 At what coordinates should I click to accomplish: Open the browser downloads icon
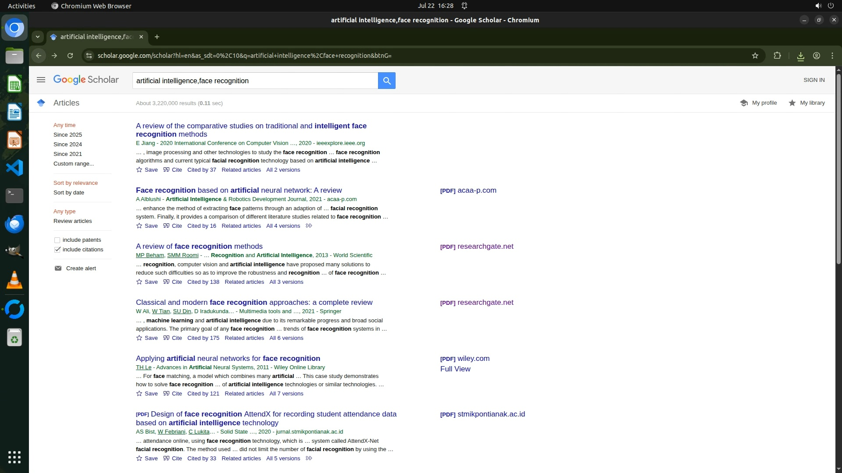coord(800,56)
